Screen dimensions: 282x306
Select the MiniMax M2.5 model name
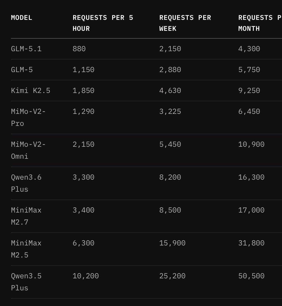click(26, 249)
